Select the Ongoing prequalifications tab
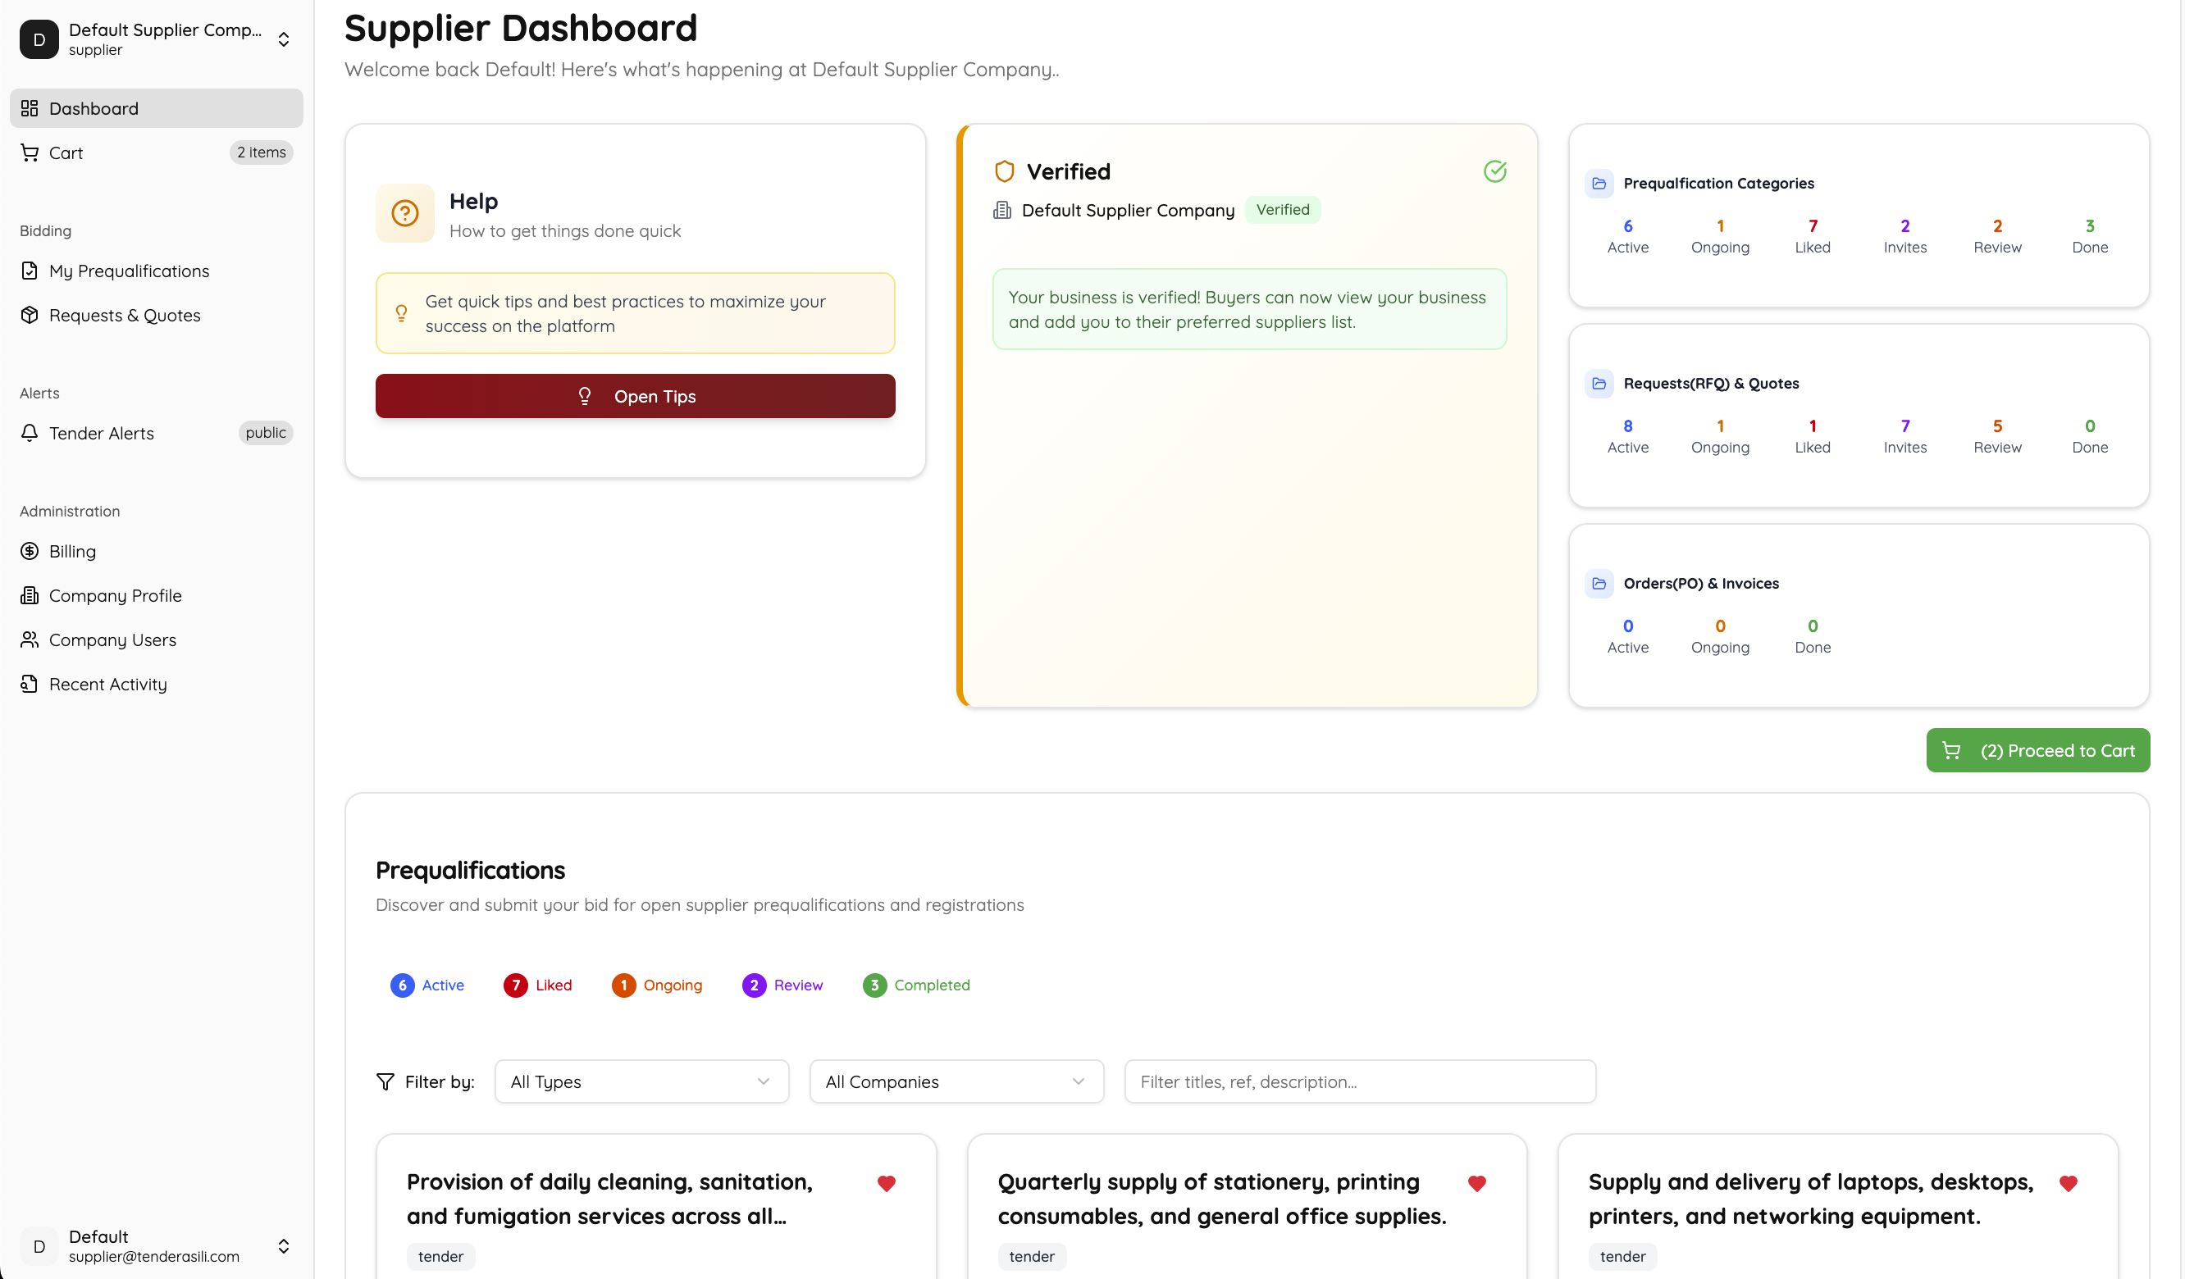Screen dimensions: 2185x1279 657,985
